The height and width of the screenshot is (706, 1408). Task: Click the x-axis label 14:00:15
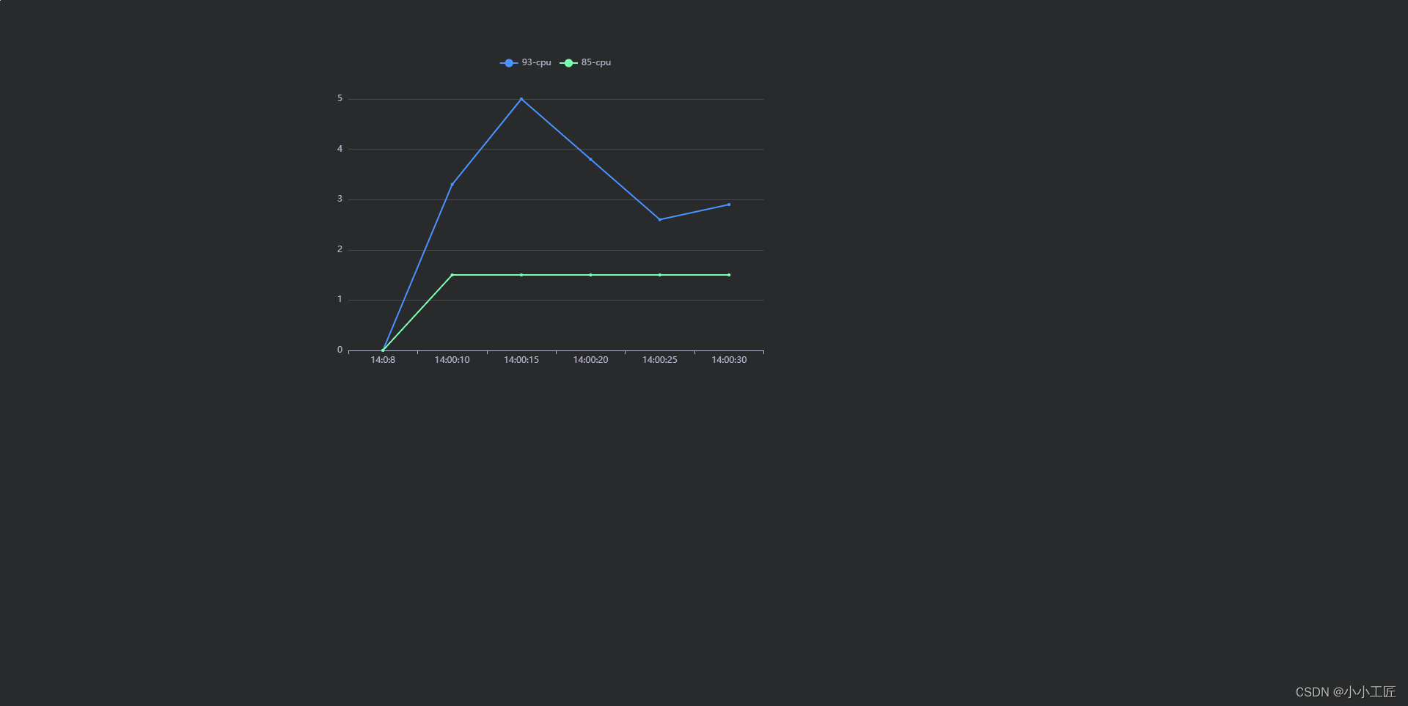pyautogui.click(x=521, y=360)
